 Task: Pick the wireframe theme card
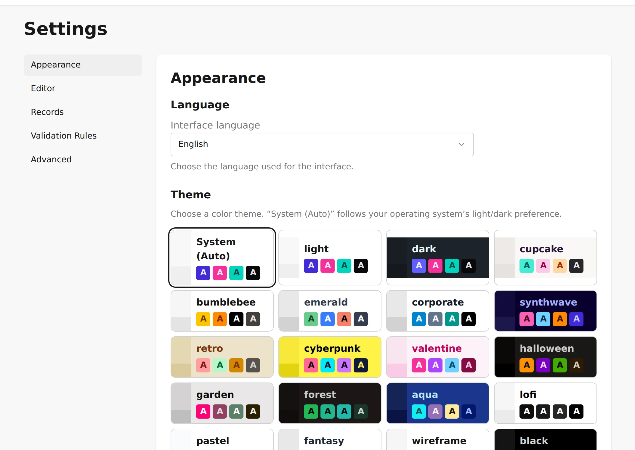point(438,440)
